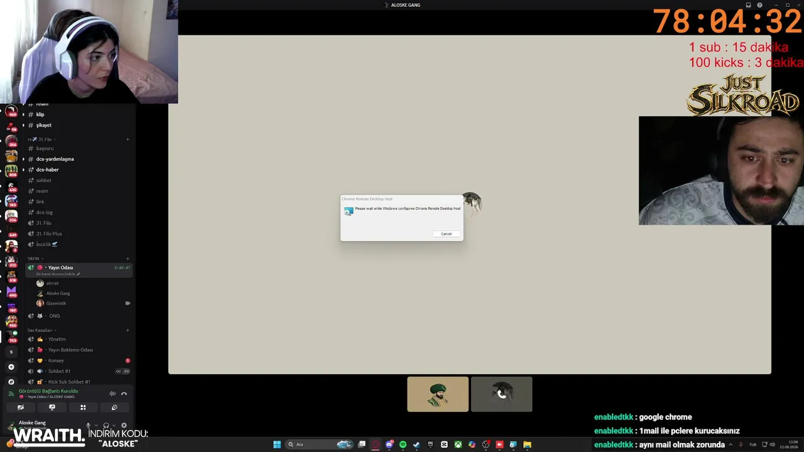Screen dimensions: 804x452
Task: Toggle the camera in the voice panel
Action: [x=21, y=407]
